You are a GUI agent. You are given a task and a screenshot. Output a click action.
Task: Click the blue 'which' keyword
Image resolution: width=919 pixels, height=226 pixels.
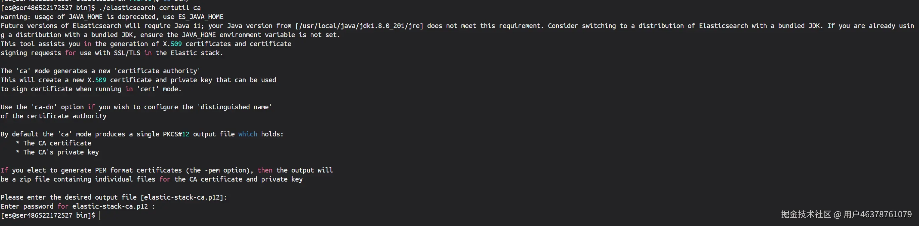pyautogui.click(x=248, y=134)
